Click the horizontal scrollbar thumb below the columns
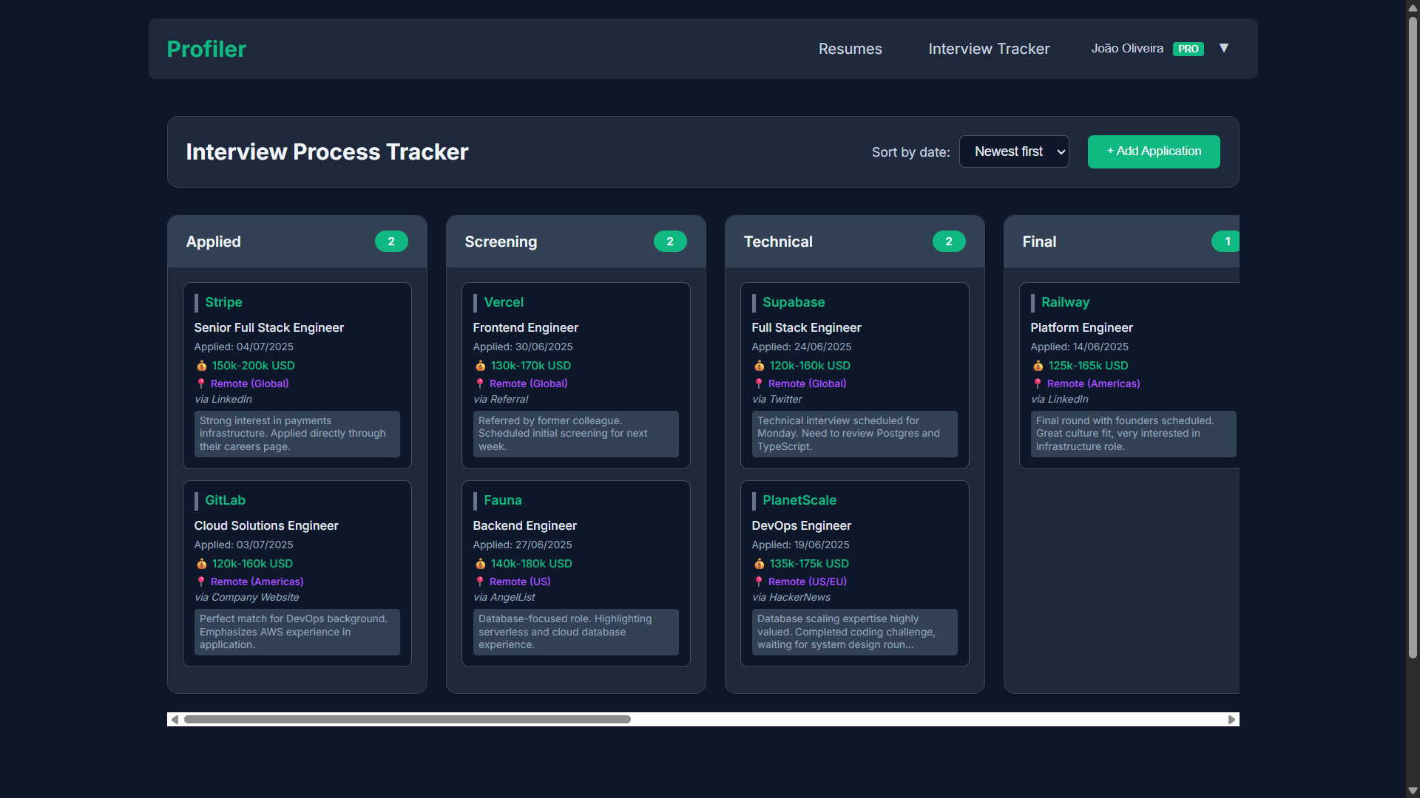 [407, 718]
